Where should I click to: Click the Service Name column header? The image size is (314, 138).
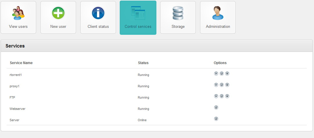[x=21, y=63]
